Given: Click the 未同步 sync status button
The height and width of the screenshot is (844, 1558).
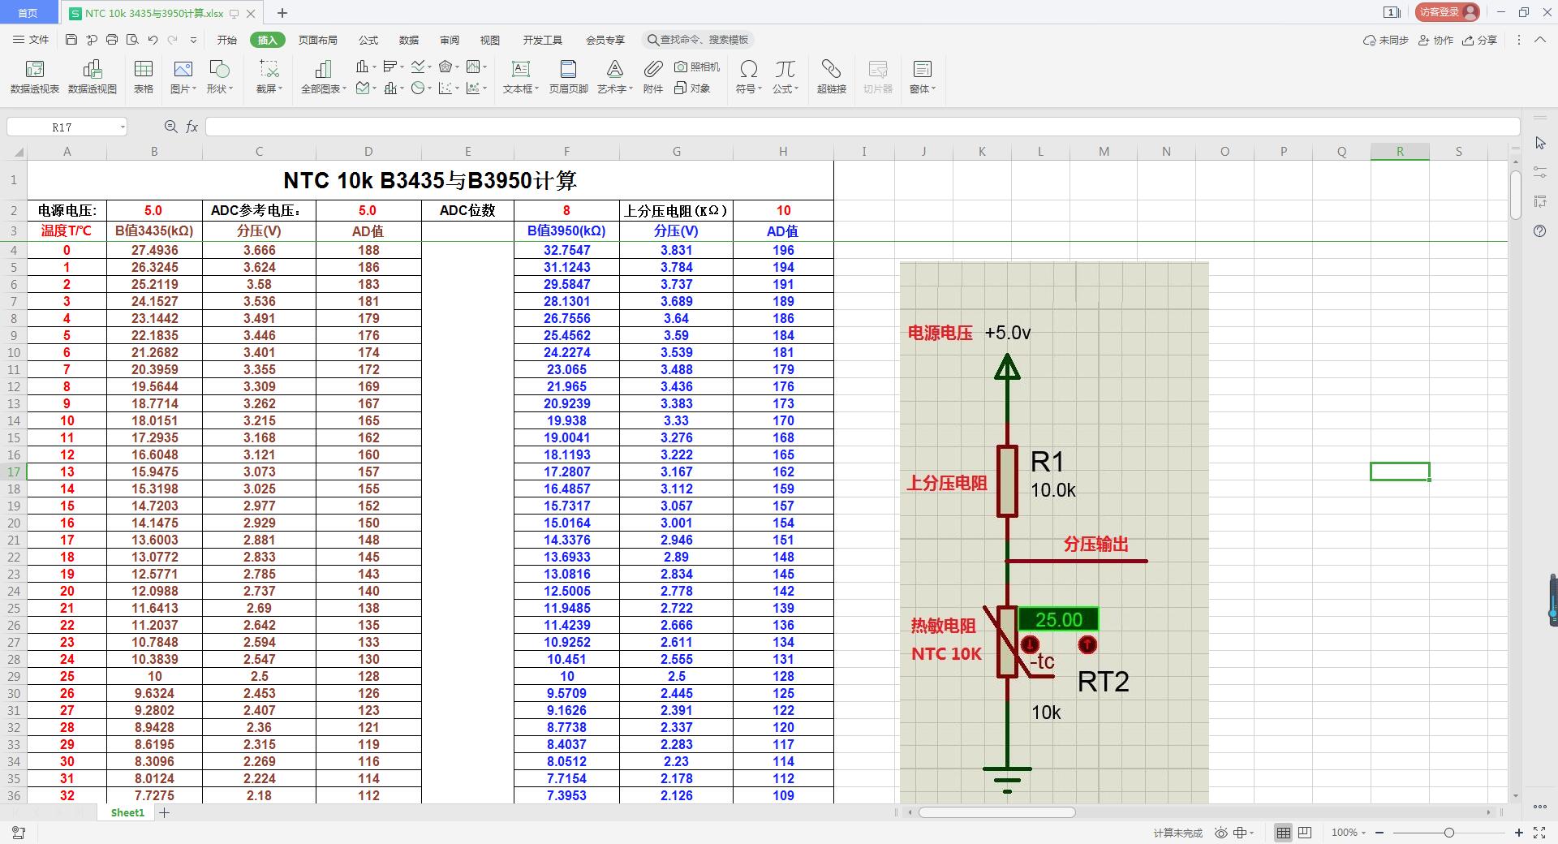Looking at the screenshot, I should point(1386,40).
